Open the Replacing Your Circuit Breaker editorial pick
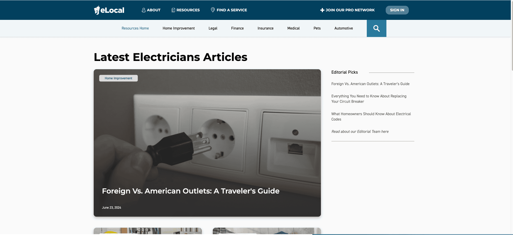This screenshot has width=513, height=235. pos(369,99)
